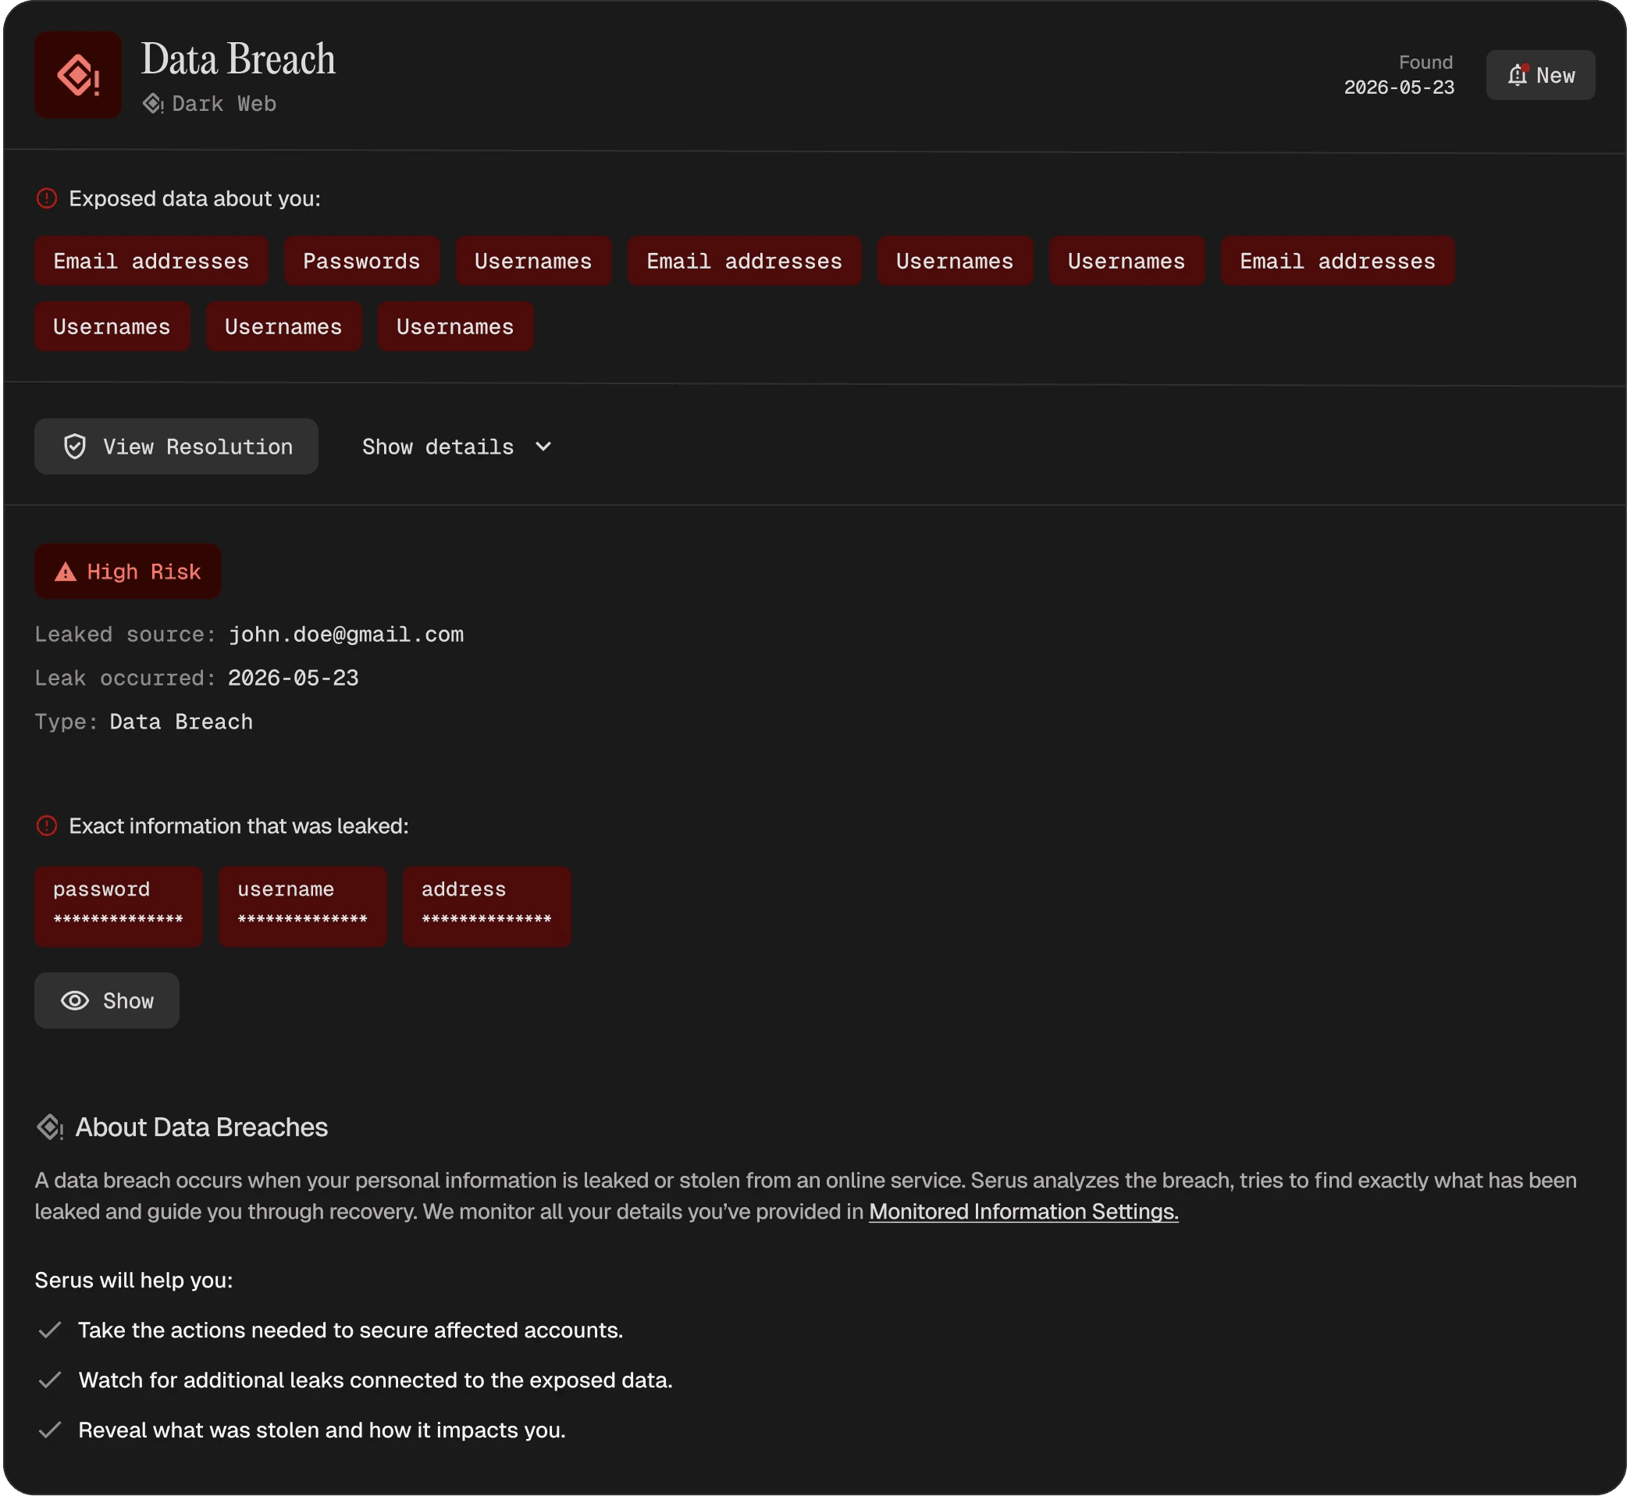Expand the Show details chevron
This screenshot has height=1496, width=1630.
pos(544,447)
